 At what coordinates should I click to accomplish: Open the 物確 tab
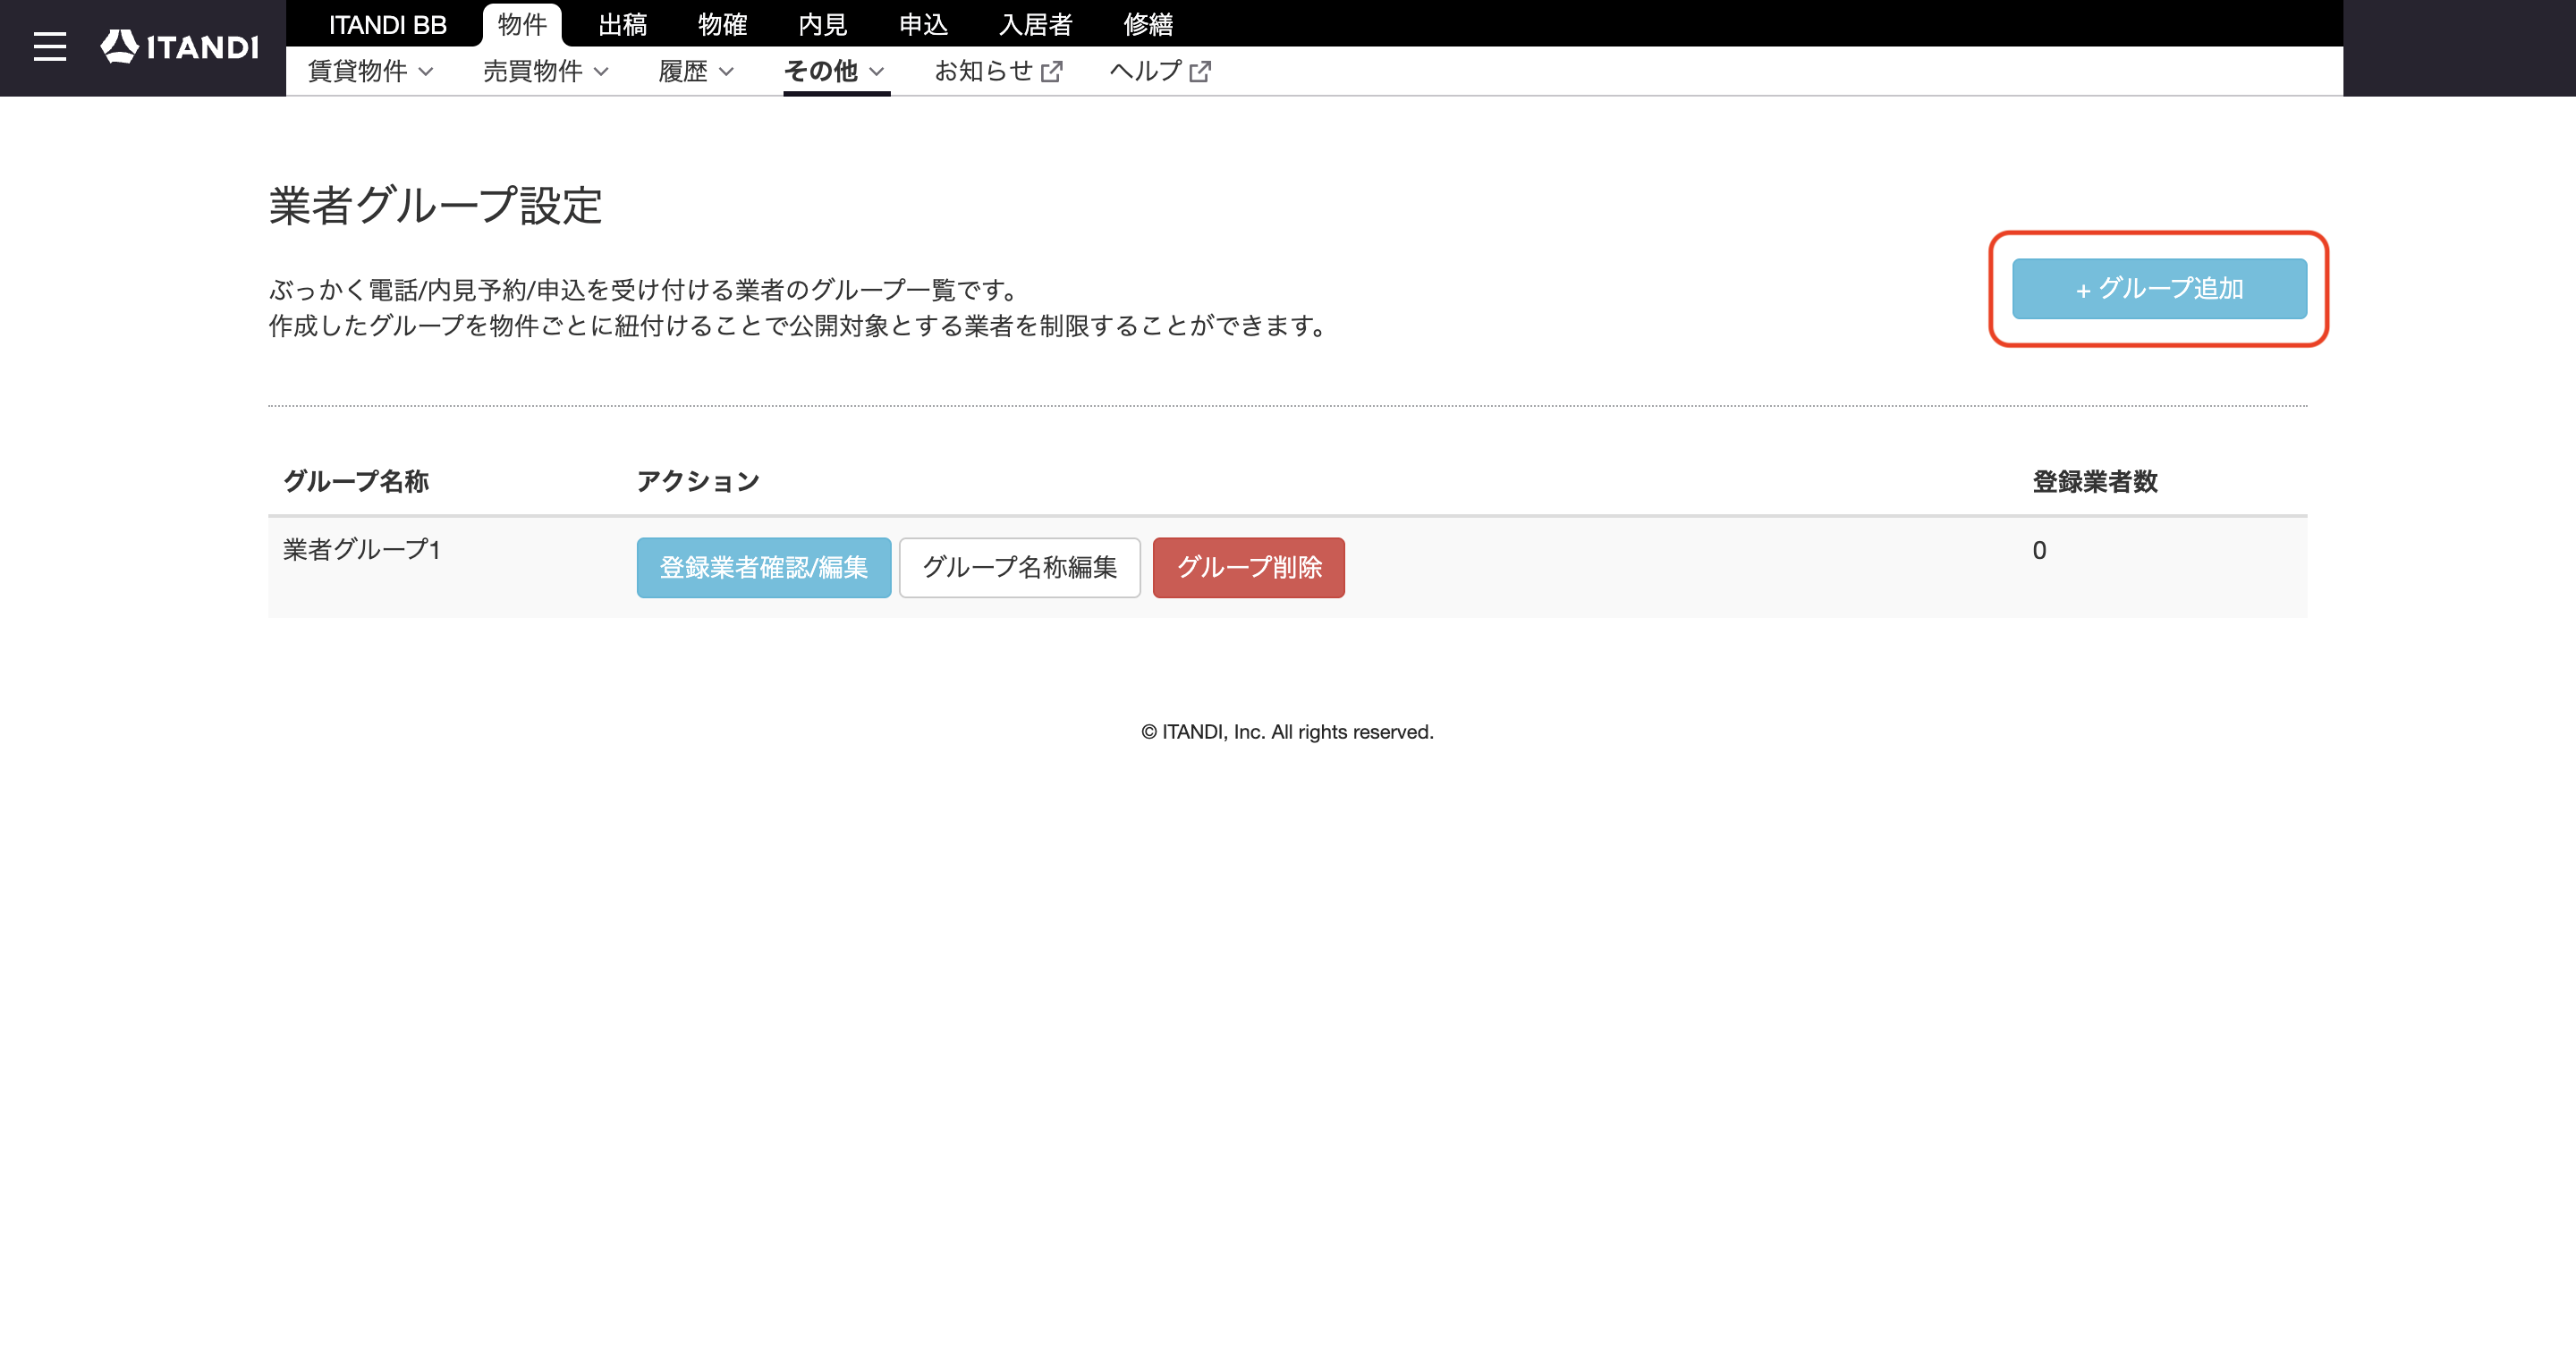pos(722,24)
